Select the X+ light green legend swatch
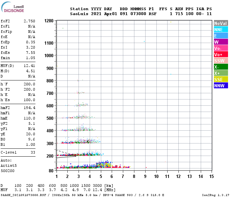Viewport: 230px width, 197px height. (x=221, y=73)
